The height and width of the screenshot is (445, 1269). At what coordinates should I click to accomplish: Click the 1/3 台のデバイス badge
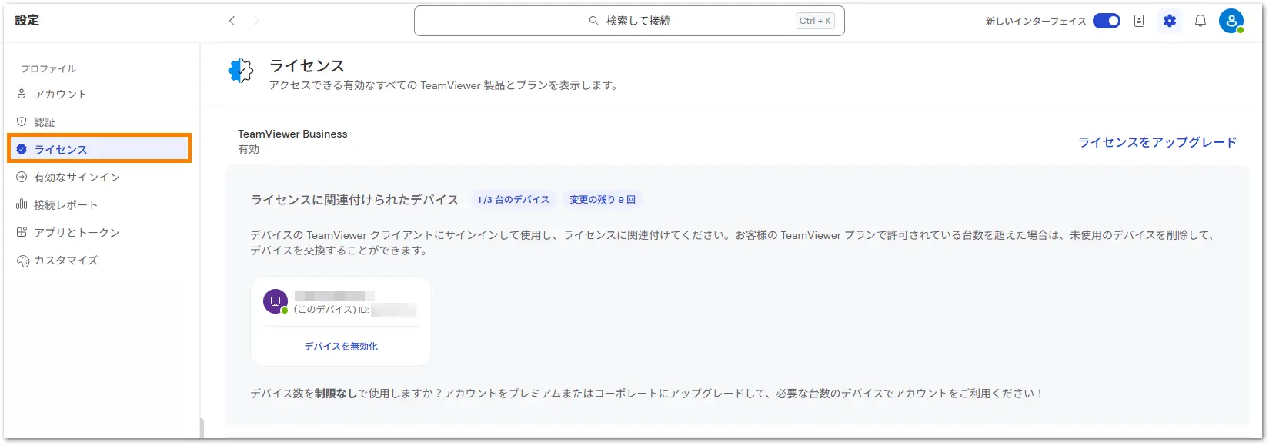point(513,200)
